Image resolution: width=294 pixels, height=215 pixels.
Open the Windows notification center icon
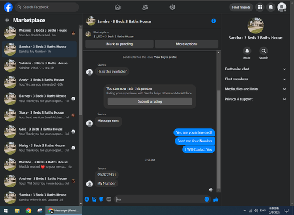286,210
